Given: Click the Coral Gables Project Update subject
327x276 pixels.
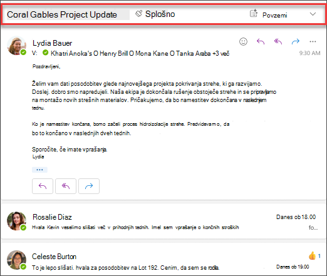Looking at the screenshot, I should pos(62,14).
